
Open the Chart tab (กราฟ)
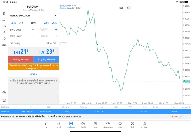pos(58,125)
